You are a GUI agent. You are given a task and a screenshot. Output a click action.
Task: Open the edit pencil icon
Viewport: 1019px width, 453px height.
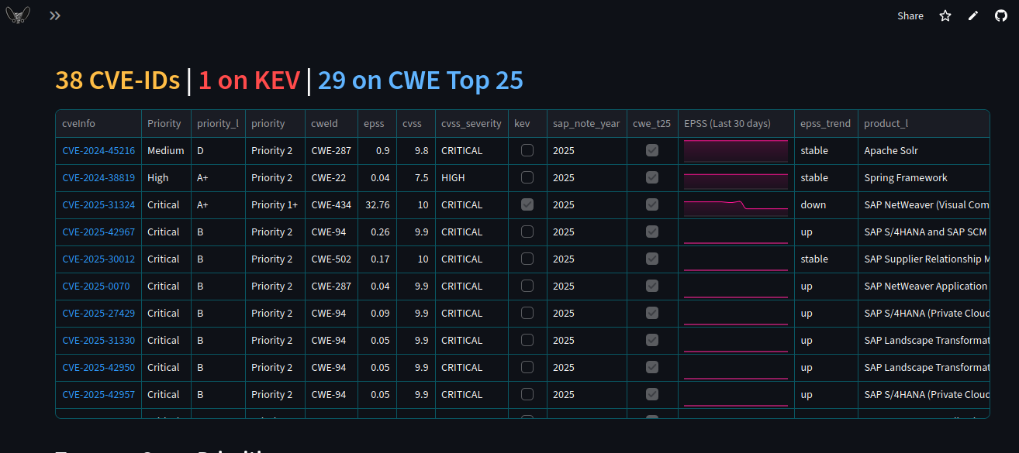973,15
